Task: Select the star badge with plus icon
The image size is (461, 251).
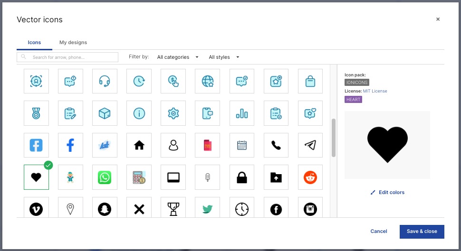Action: point(276,81)
